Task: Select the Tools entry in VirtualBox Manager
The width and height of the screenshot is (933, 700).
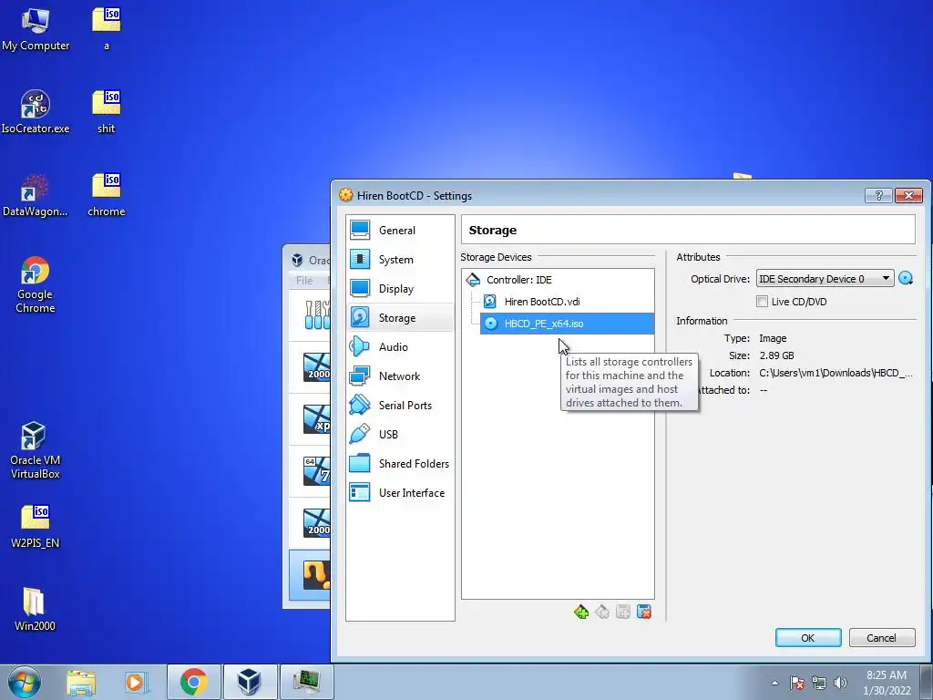Action: (x=310, y=314)
